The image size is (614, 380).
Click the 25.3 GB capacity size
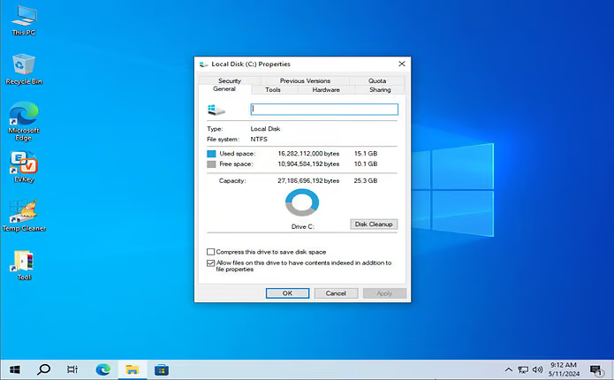366,181
